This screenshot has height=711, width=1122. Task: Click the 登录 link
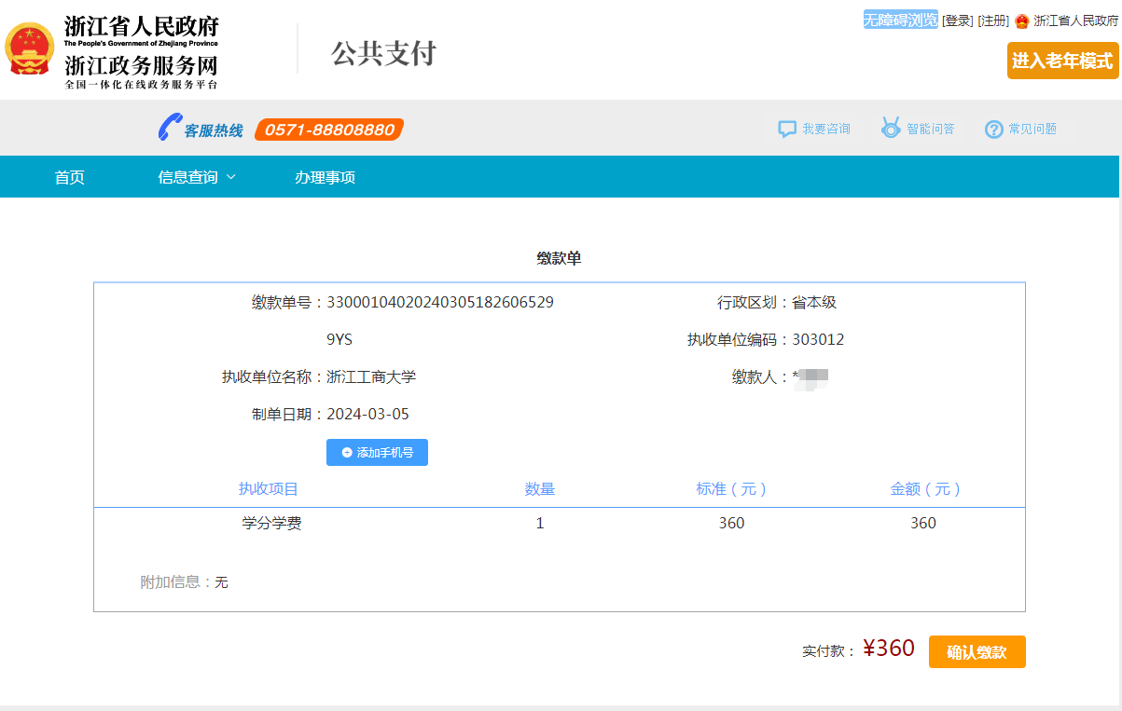[957, 21]
